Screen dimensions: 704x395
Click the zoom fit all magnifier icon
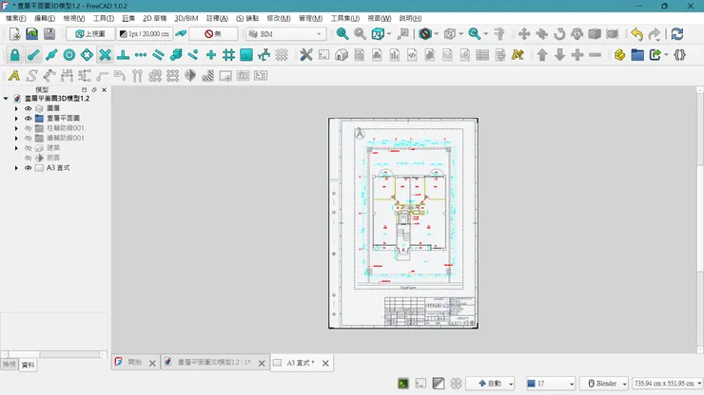[x=342, y=33]
